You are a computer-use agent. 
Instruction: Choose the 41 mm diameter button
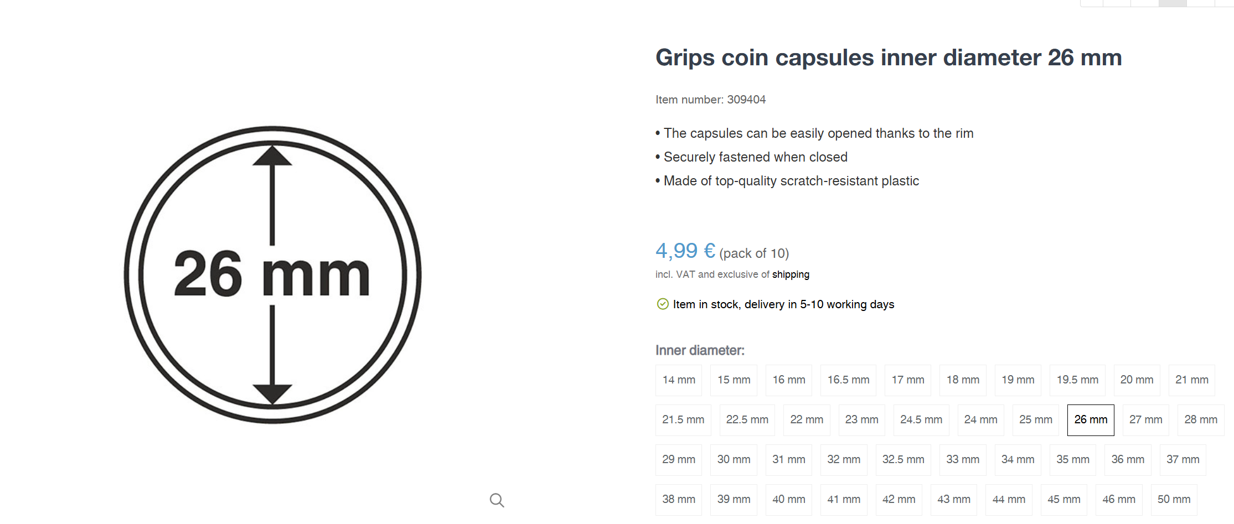(844, 500)
